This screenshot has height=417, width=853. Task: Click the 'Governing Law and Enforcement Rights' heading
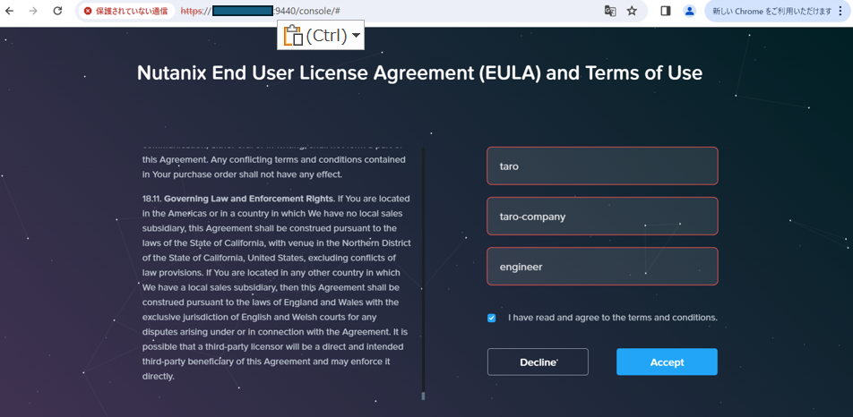click(x=247, y=199)
